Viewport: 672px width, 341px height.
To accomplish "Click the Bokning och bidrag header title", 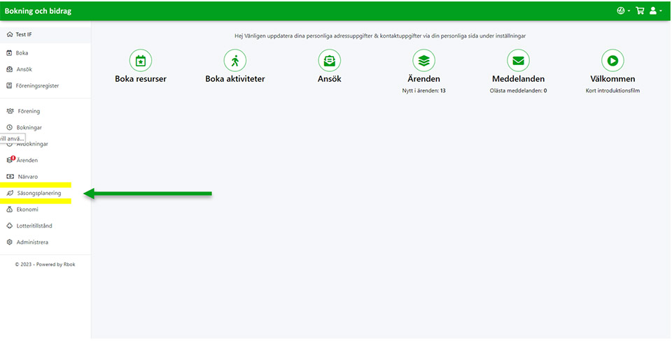I will click(38, 11).
